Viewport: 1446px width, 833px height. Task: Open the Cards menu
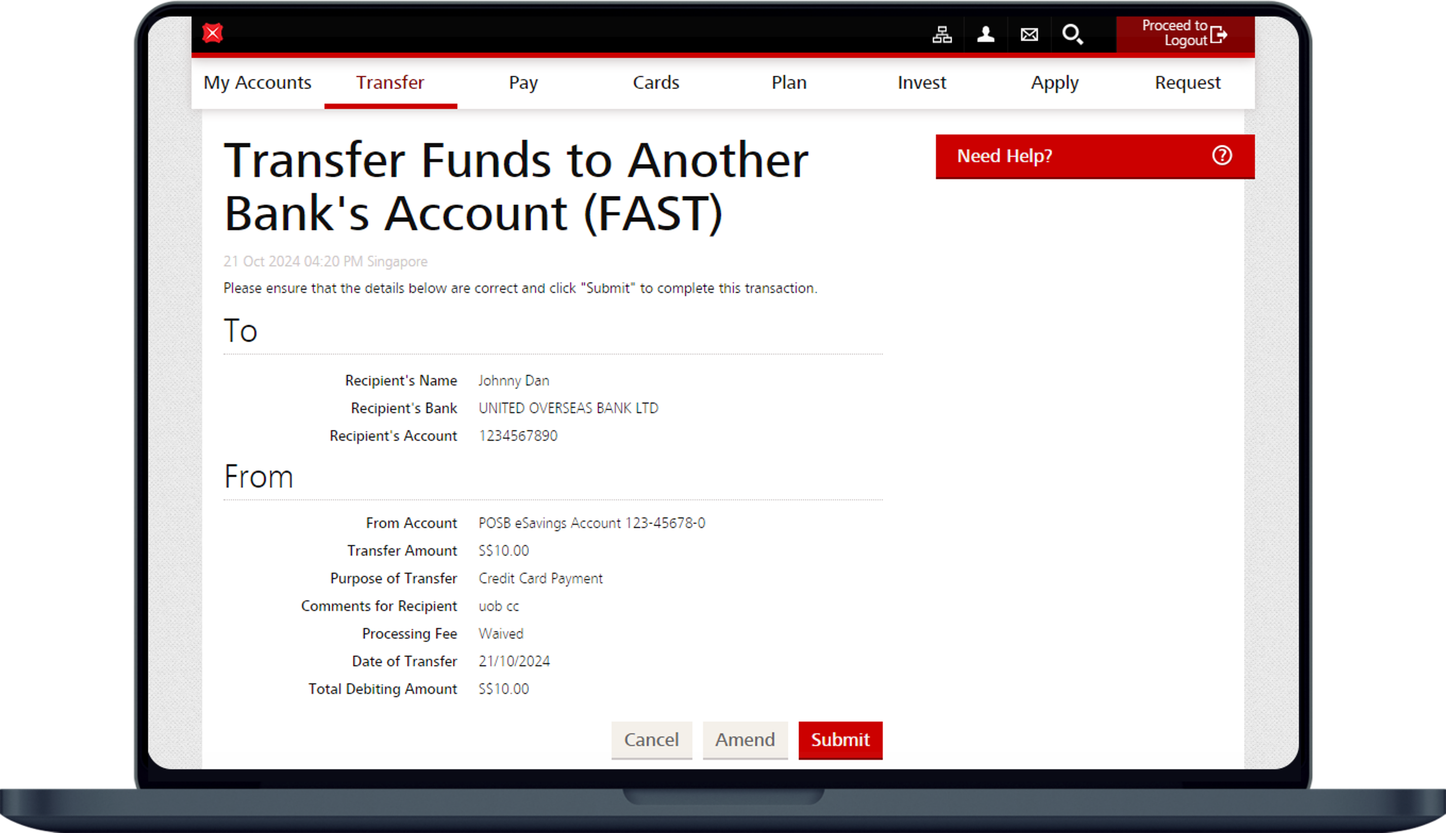click(x=656, y=83)
